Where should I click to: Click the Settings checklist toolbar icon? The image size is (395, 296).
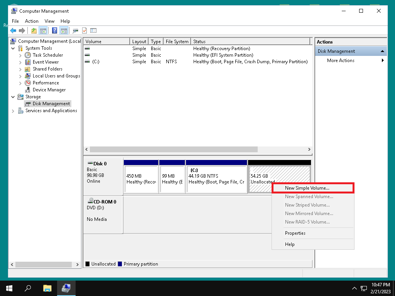(93, 31)
